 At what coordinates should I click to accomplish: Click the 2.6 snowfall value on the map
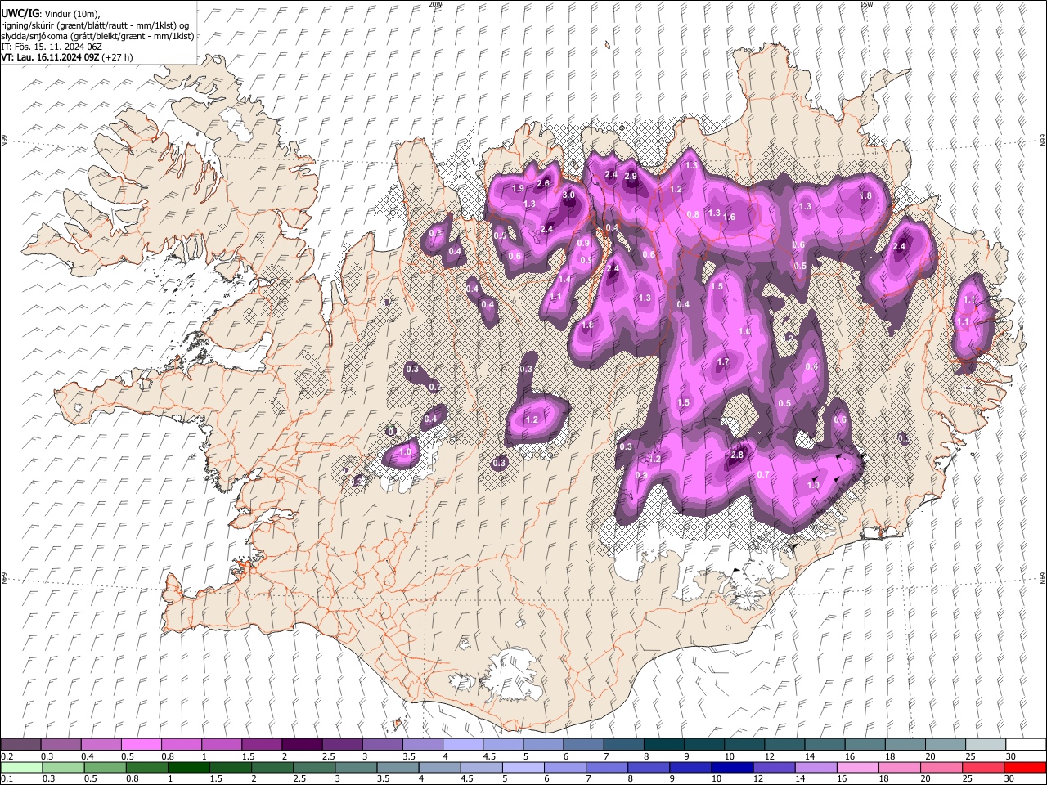coord(543,183)
